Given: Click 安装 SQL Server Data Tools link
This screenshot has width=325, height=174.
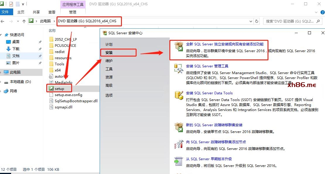Looking at the screenshot, I should click(x=209, y=93).
